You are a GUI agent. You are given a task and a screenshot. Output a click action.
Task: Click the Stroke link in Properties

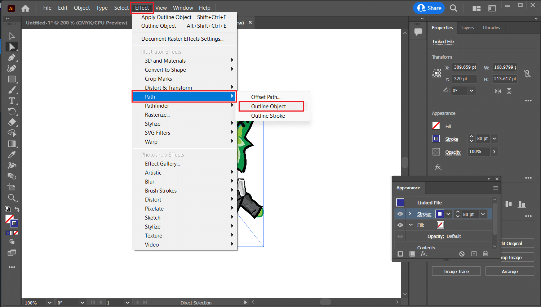coord(452,139)
